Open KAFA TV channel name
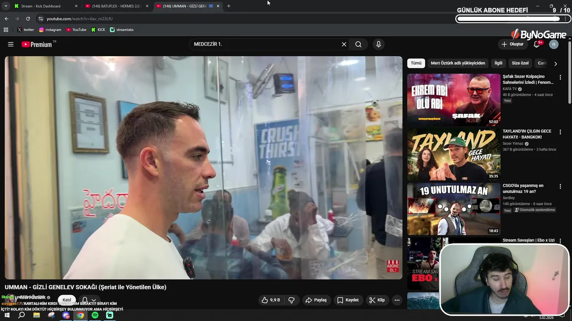Screen dimensions: 572x321 [x=509, y=89]
